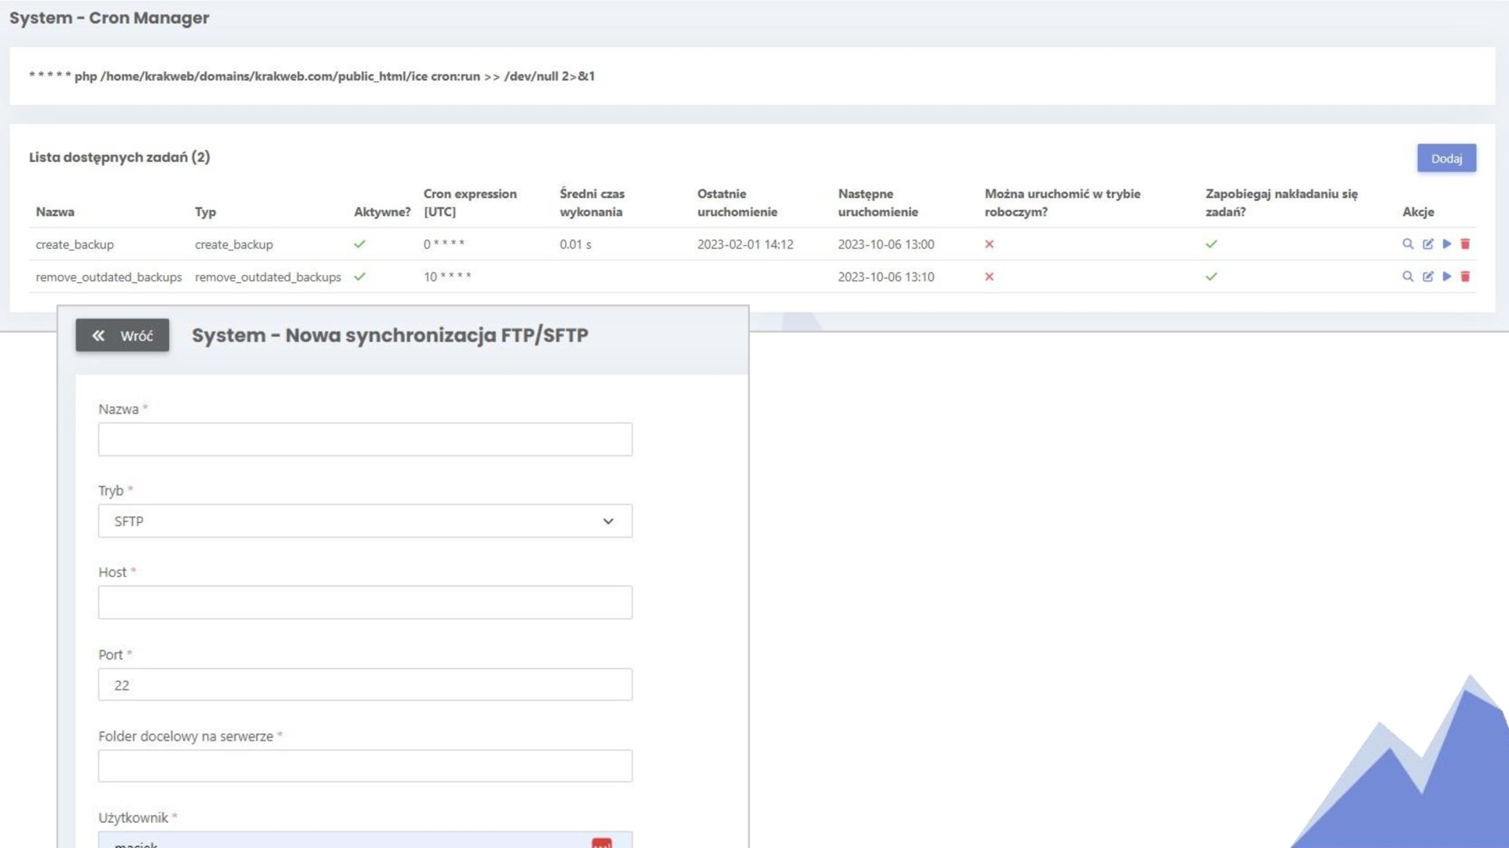View details of create_backup task
This screenshot has width=1509, height=848.
pos(1408,244)
